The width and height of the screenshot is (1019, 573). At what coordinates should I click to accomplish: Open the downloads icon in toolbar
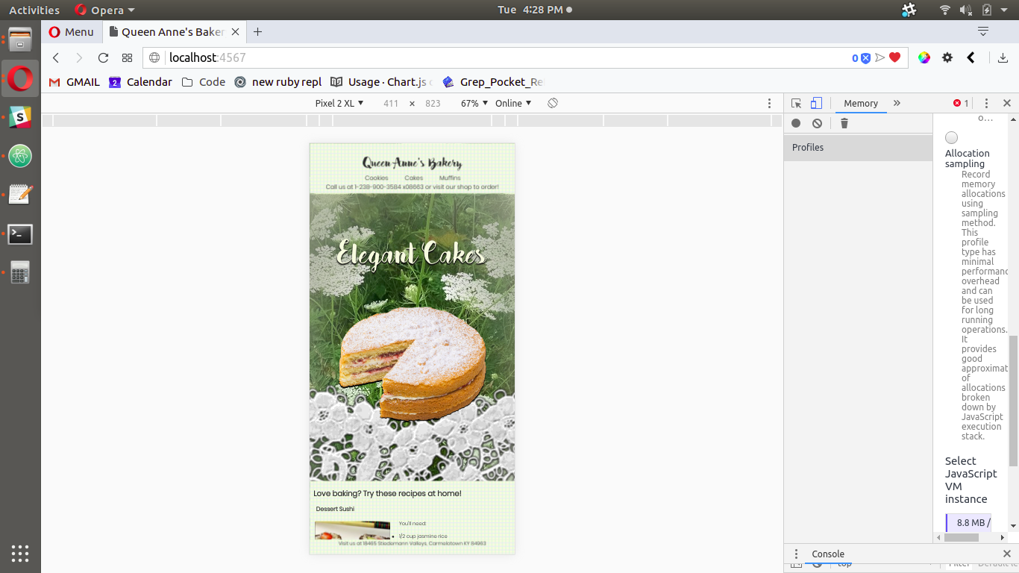(x=1003, y=58)
